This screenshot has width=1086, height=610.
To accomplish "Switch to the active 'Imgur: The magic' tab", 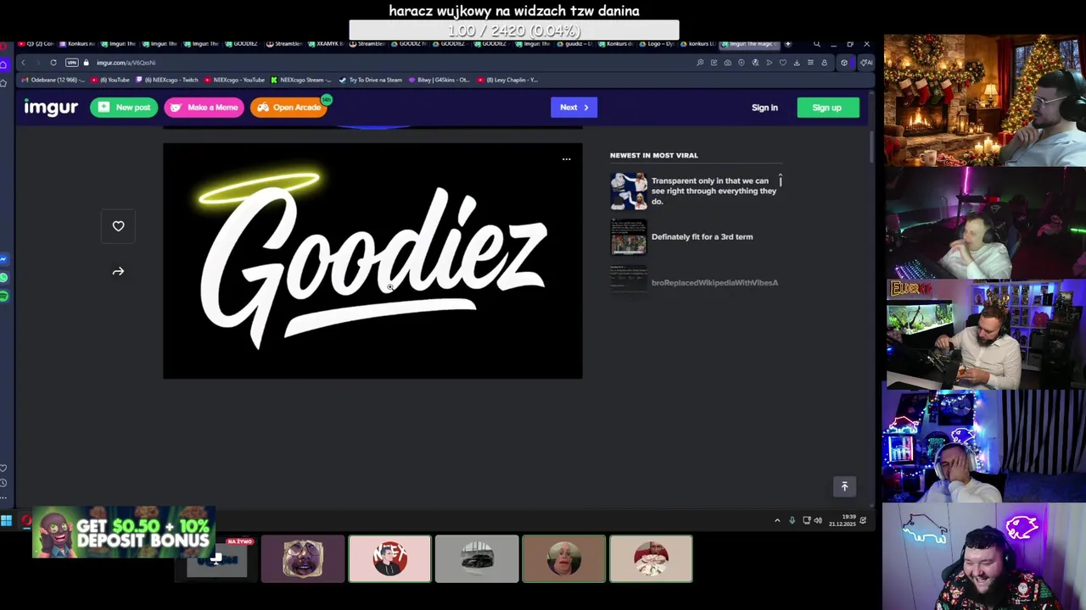I will 752,44.
